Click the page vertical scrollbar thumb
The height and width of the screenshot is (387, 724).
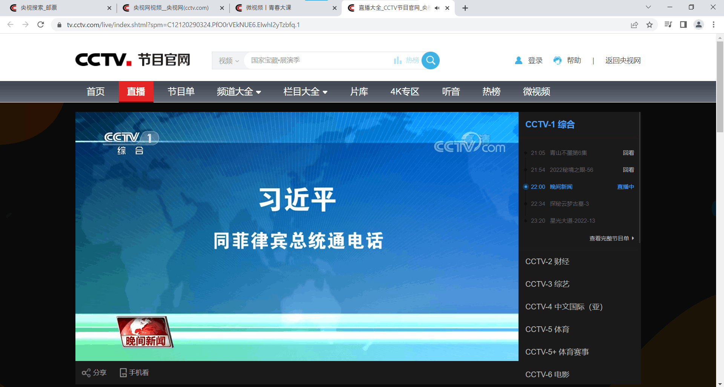pyautogui.click(x=720, y=87)
